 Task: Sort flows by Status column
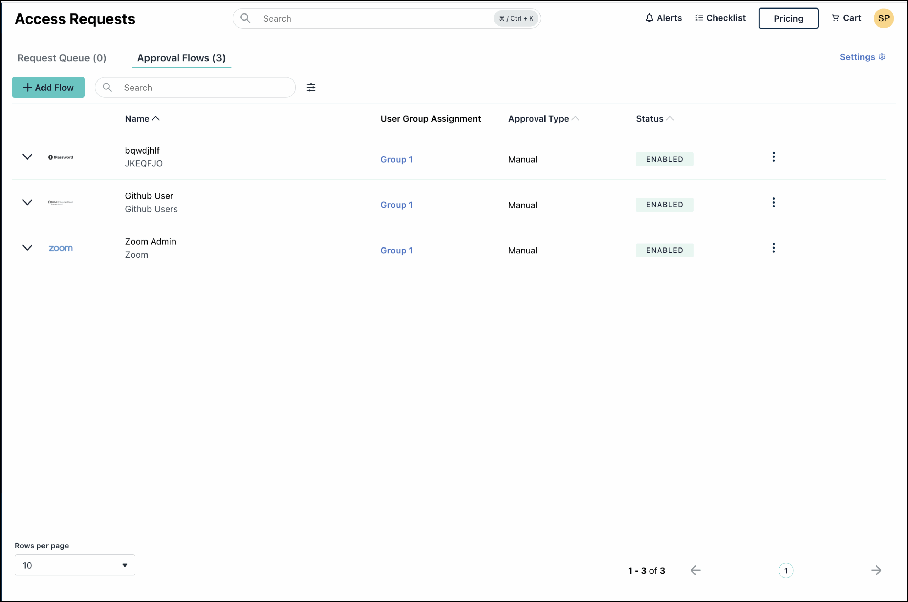point(653,118)
